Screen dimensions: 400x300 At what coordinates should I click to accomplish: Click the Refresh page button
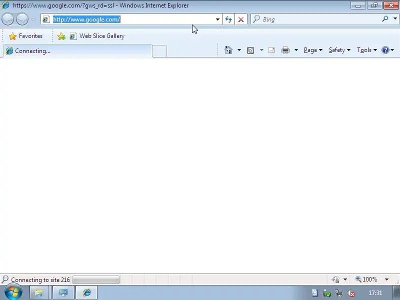tap(228, 19)
